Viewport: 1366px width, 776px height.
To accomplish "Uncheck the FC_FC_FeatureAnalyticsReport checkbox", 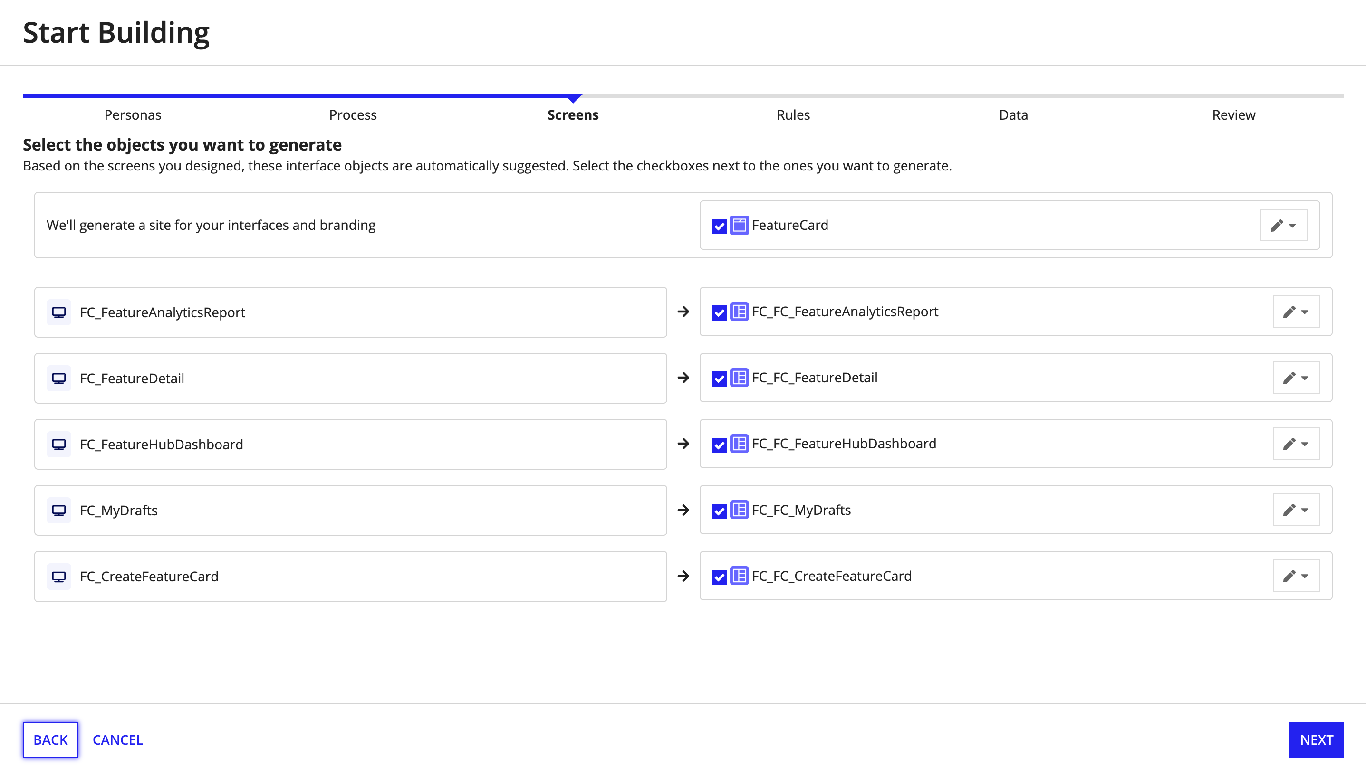I will coord(719,313).
